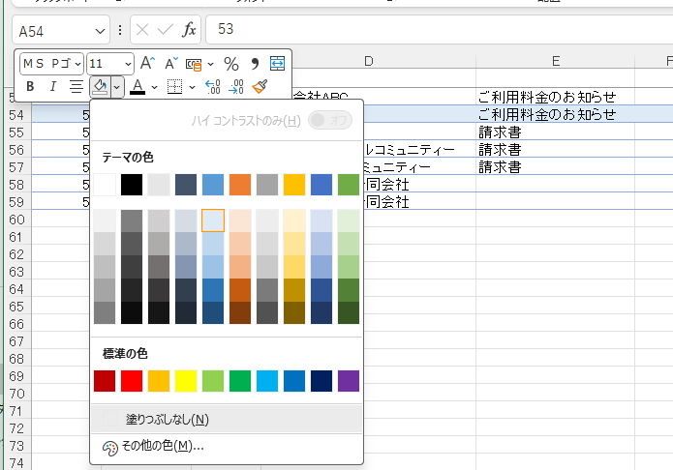Screen dimensions: 673x470
Task: Pick yellow from the standard colors
Action: coord(186,381)
